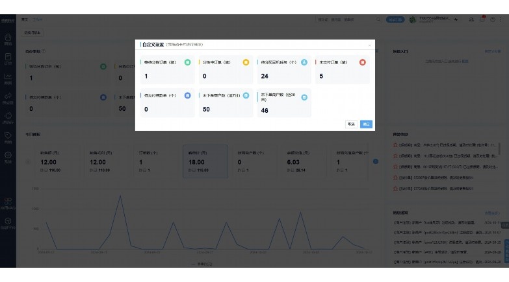
Task: Toggle the chart legend below the line chart
Action: 202,264
